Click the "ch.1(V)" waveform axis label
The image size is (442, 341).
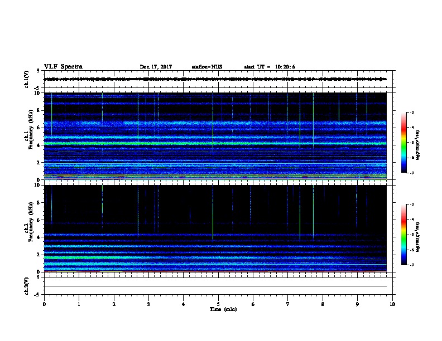(26, 79)
